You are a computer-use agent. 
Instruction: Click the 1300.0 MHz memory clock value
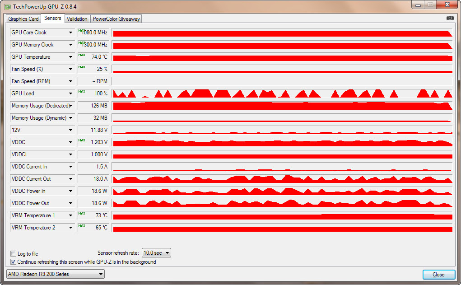click(93, 45)
